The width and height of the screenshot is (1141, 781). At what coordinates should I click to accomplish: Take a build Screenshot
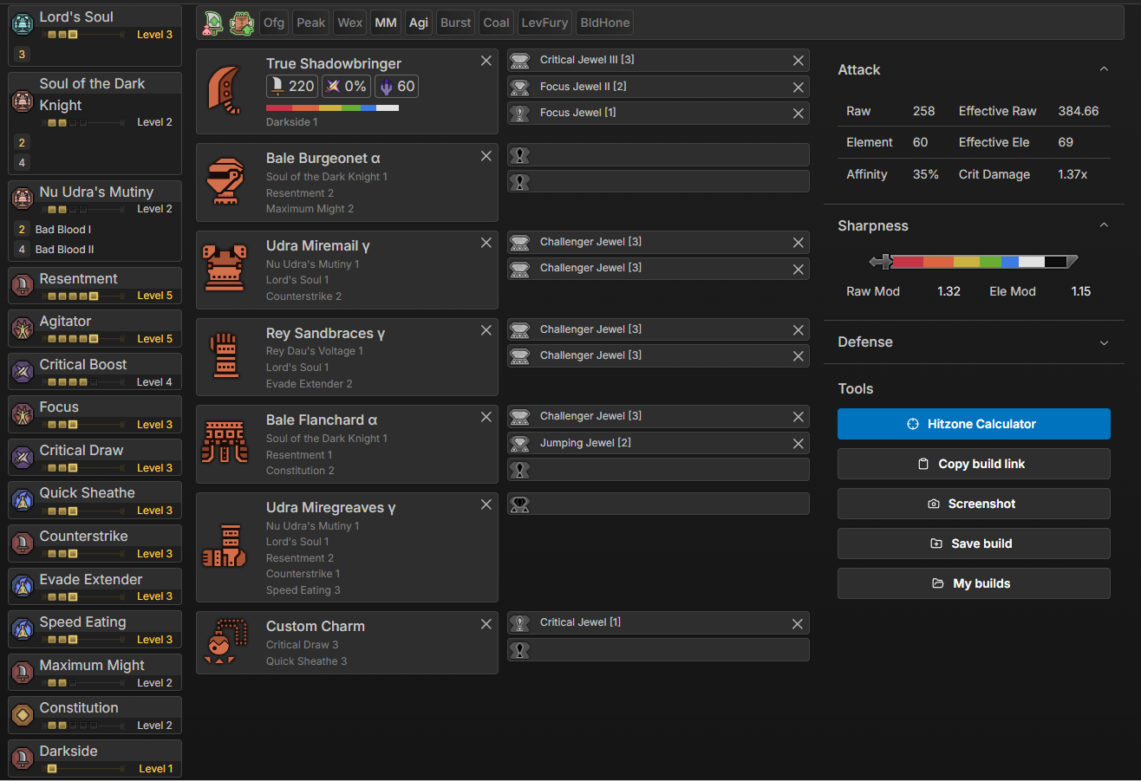coord(974,504)
